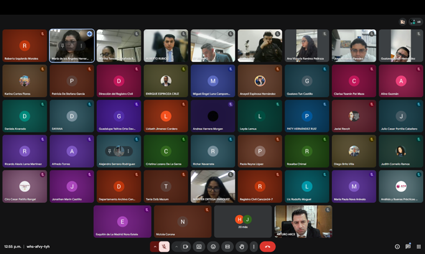The image size is (425, 254).
Task: Open video settings arrow beside camera
Action: (x=177, y=246)
